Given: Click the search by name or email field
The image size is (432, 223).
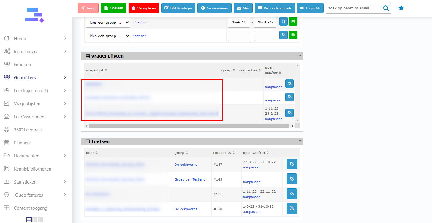Looking at the screenshot, I should [x=353, y=8].
